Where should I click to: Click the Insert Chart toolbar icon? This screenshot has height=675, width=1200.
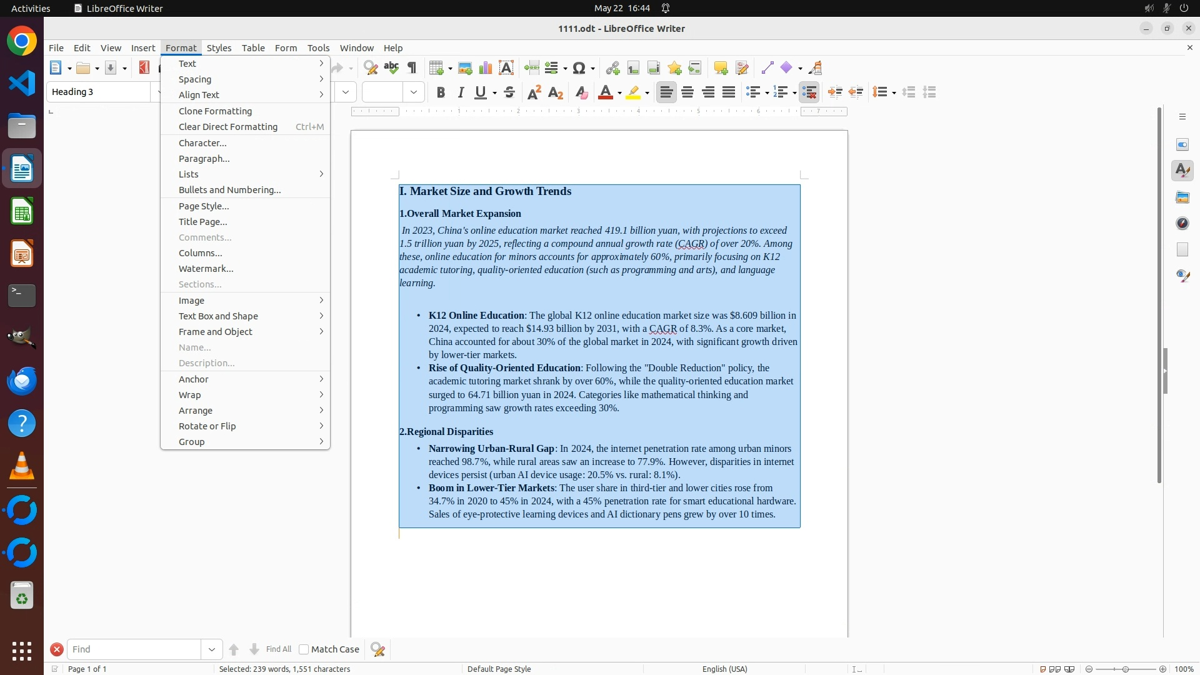(486, 68)
